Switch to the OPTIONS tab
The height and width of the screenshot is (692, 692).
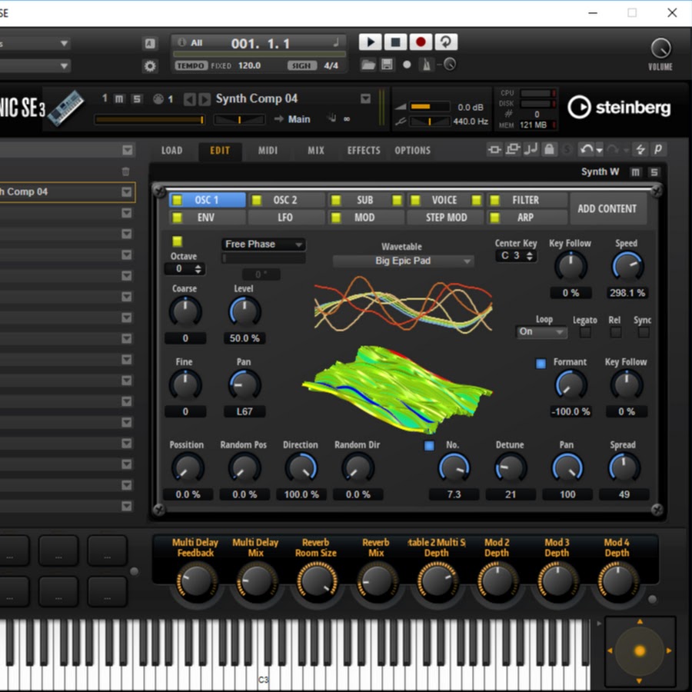click(x=413, y=151)
